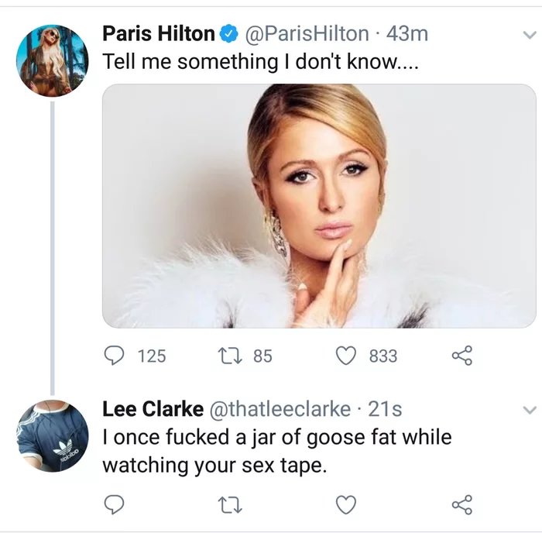
Task: Retweet Paris Hilton's tweet
Action: point(230,356)
